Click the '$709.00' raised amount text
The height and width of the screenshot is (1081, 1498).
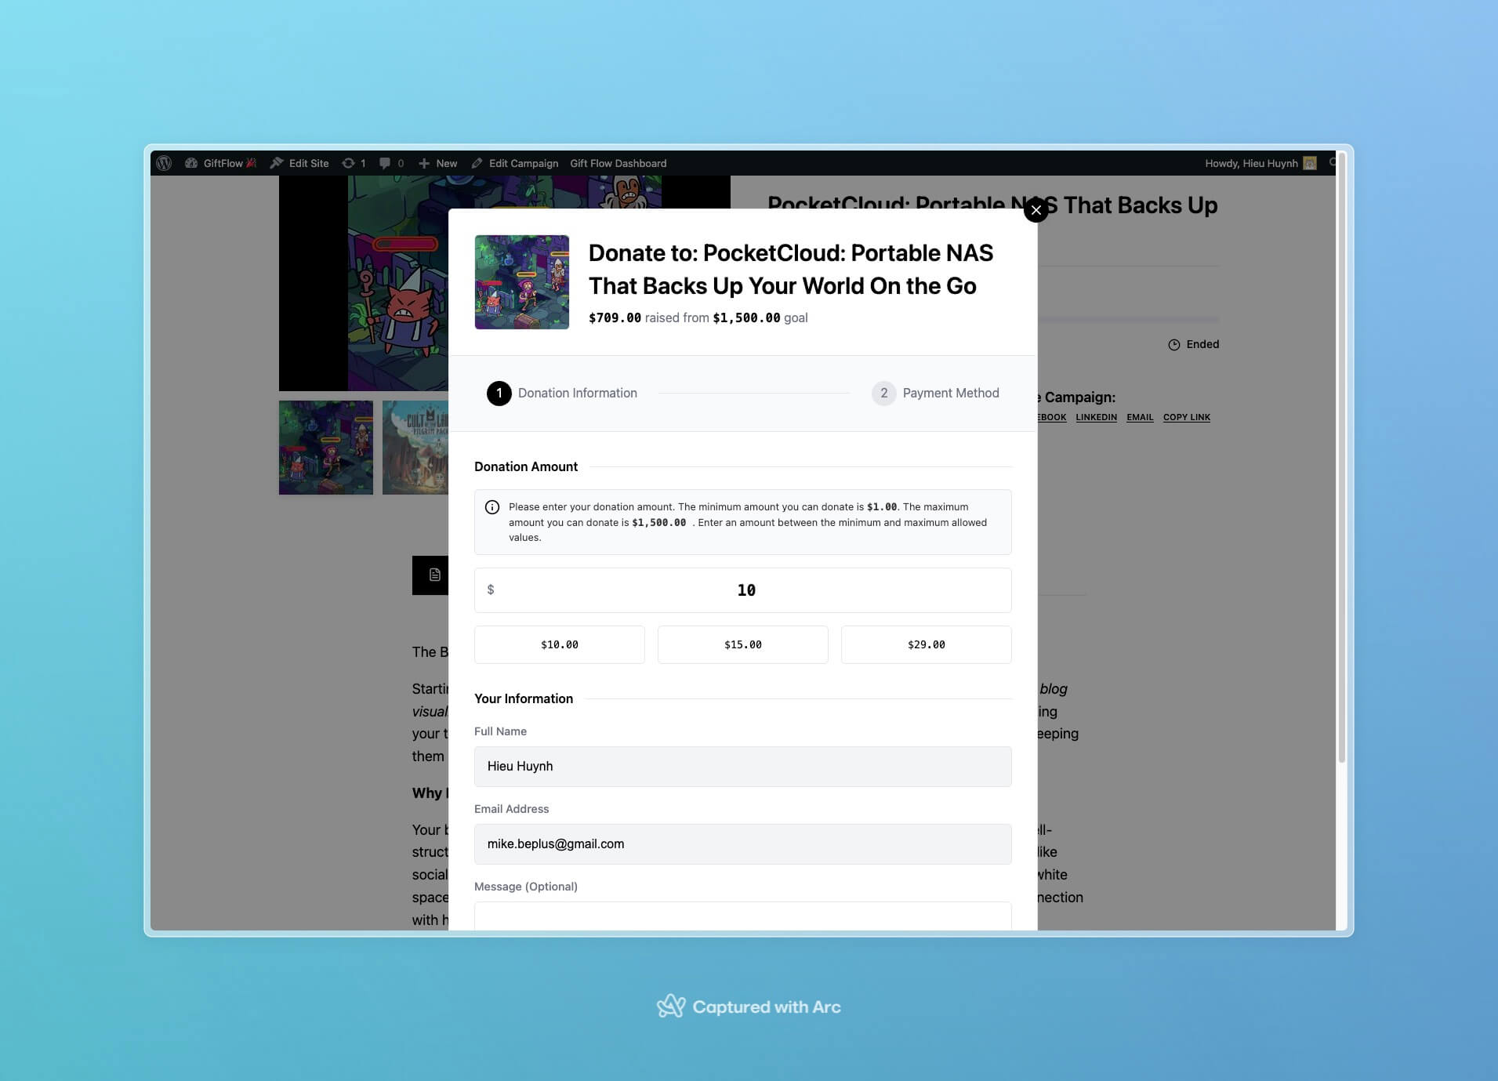click(615, 317)
